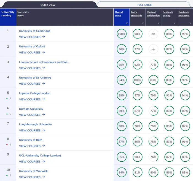The width and height of the screenshot is (193, 181).
Task: Click View Courses for Loughborough University
Action: click(x=32, y=130)
